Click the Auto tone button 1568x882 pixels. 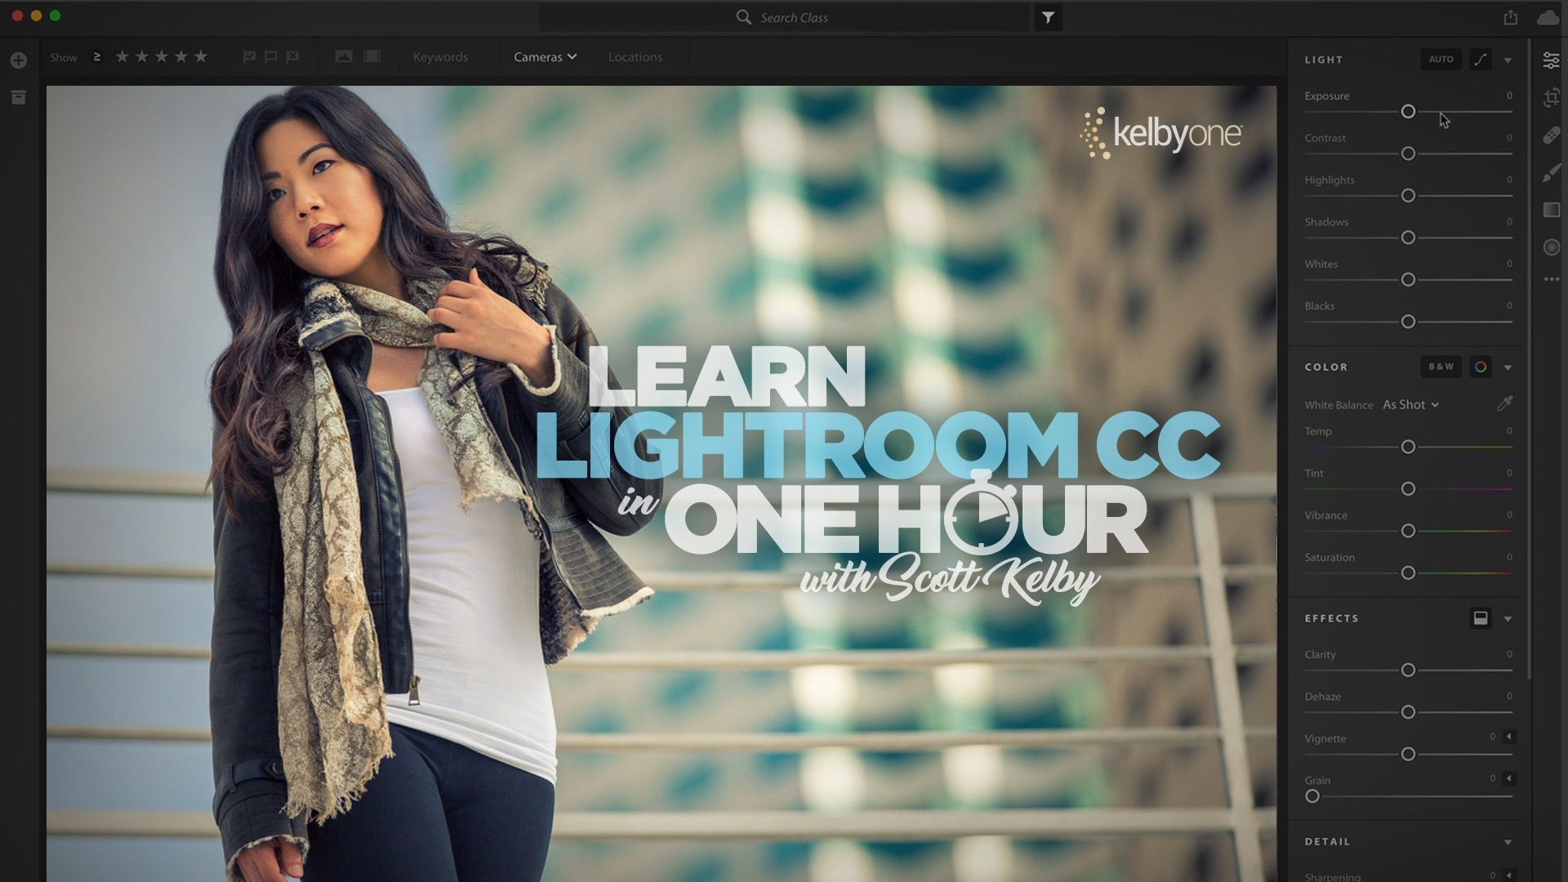click(1441, 60)
